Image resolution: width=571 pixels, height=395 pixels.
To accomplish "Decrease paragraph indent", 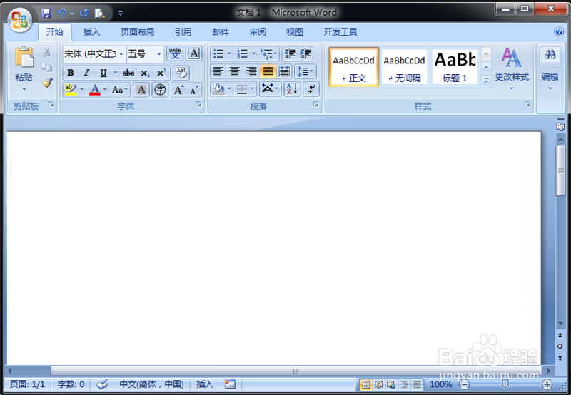I will click(290, 53).
